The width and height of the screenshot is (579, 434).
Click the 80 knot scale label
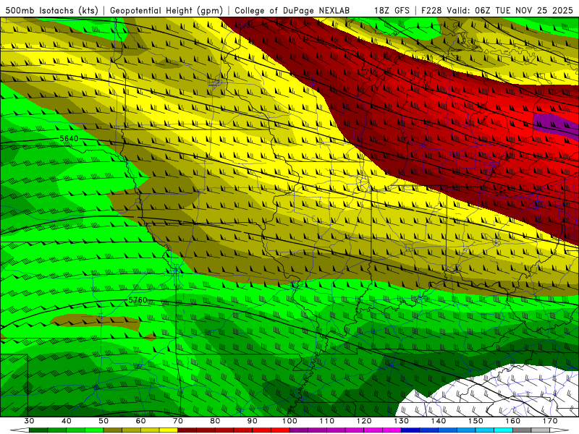point(215,421)
